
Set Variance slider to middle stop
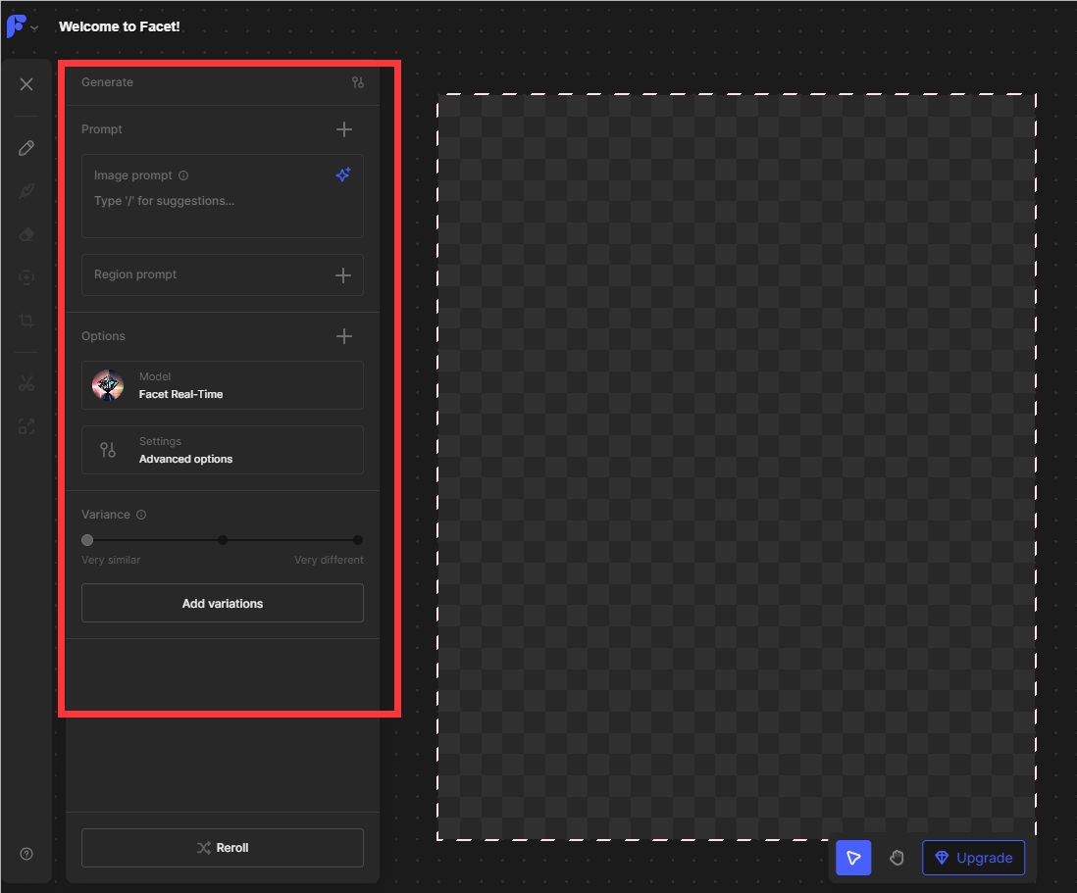223,540
